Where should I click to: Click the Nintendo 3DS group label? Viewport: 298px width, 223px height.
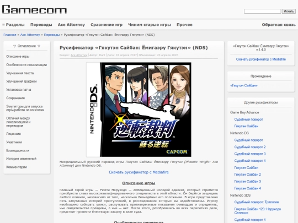pyautogui.click(x=240, y=195)
